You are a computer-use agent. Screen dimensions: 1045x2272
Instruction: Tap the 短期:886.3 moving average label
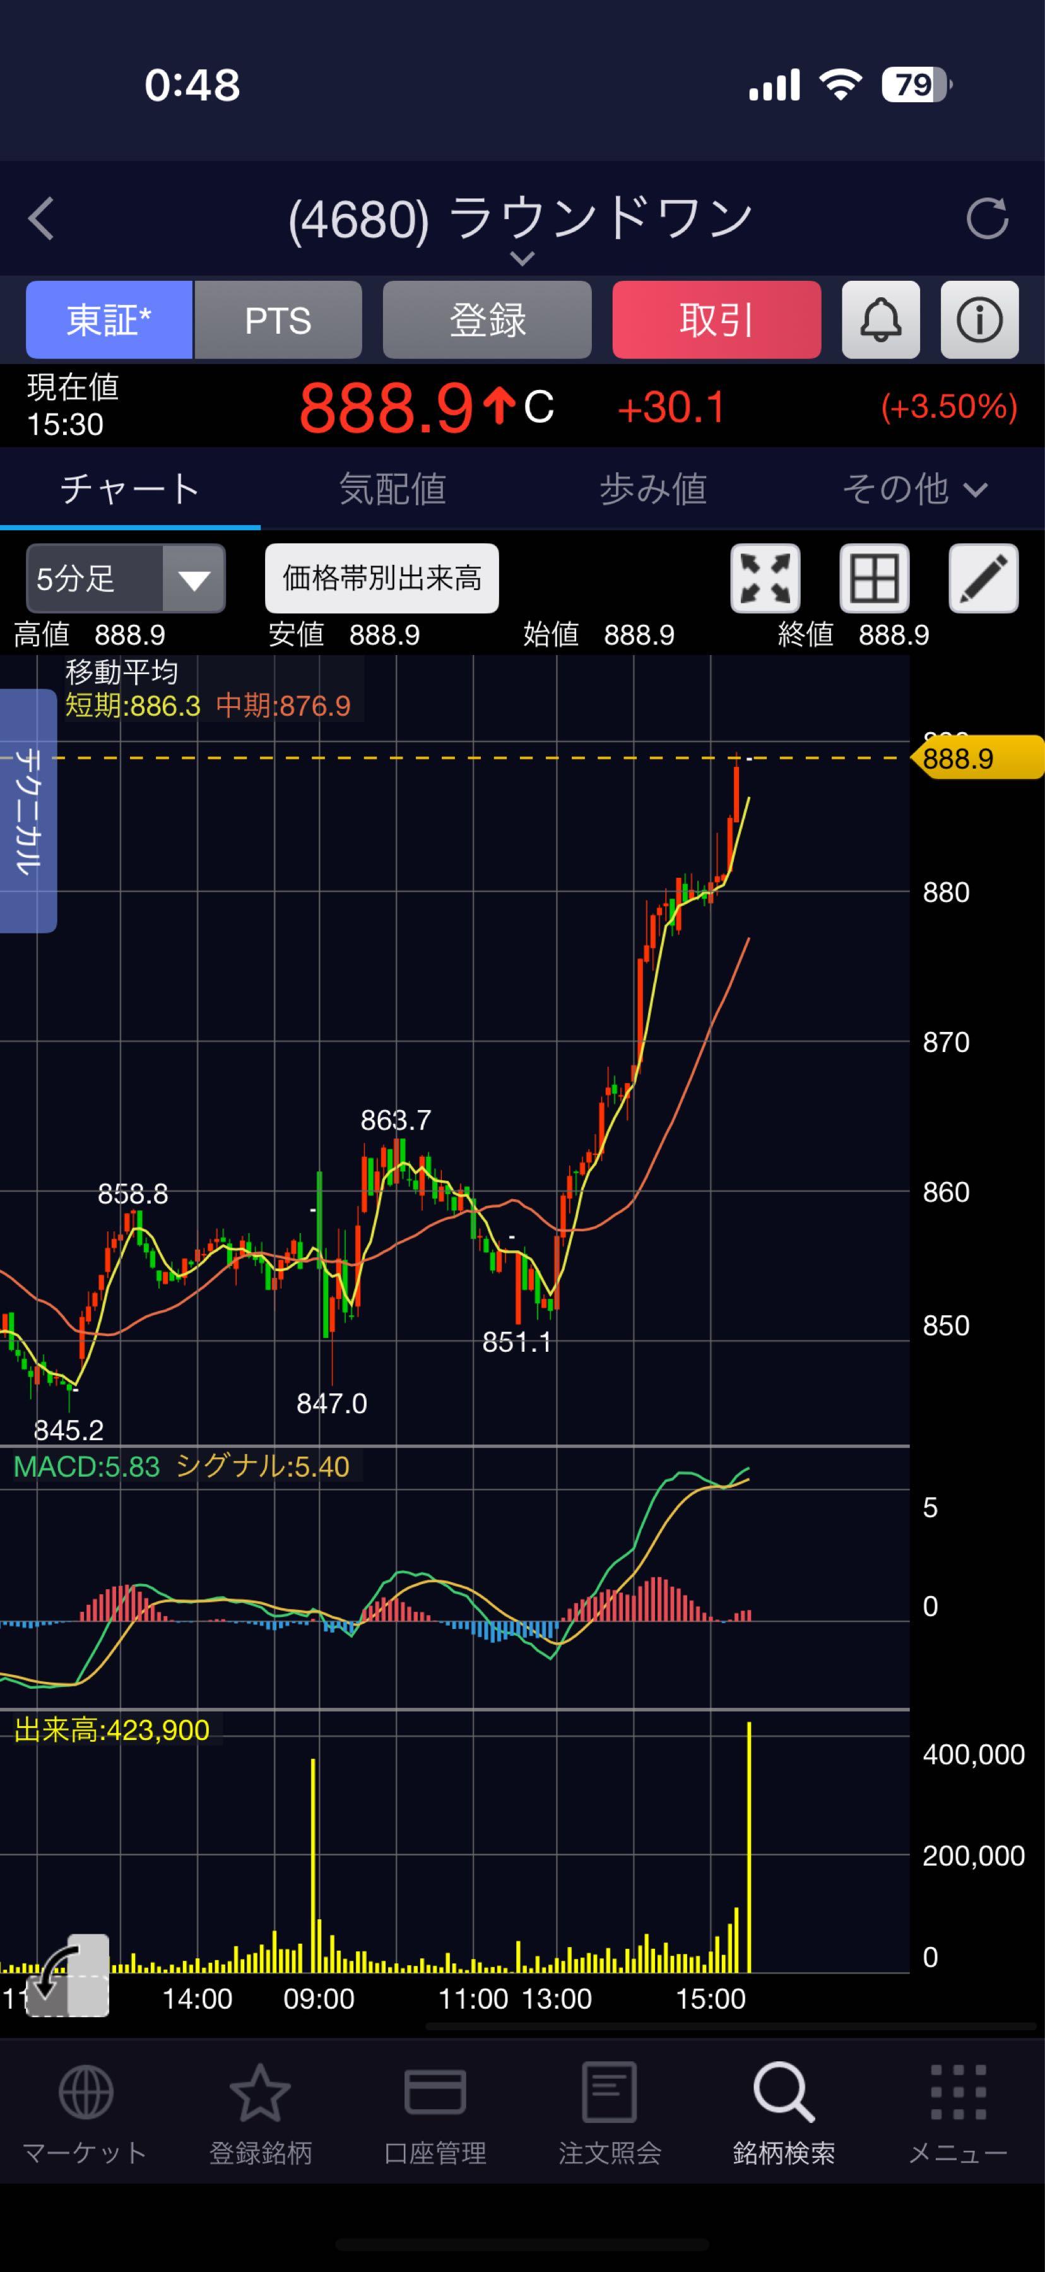pyautogui.click(x=133, y=706)
